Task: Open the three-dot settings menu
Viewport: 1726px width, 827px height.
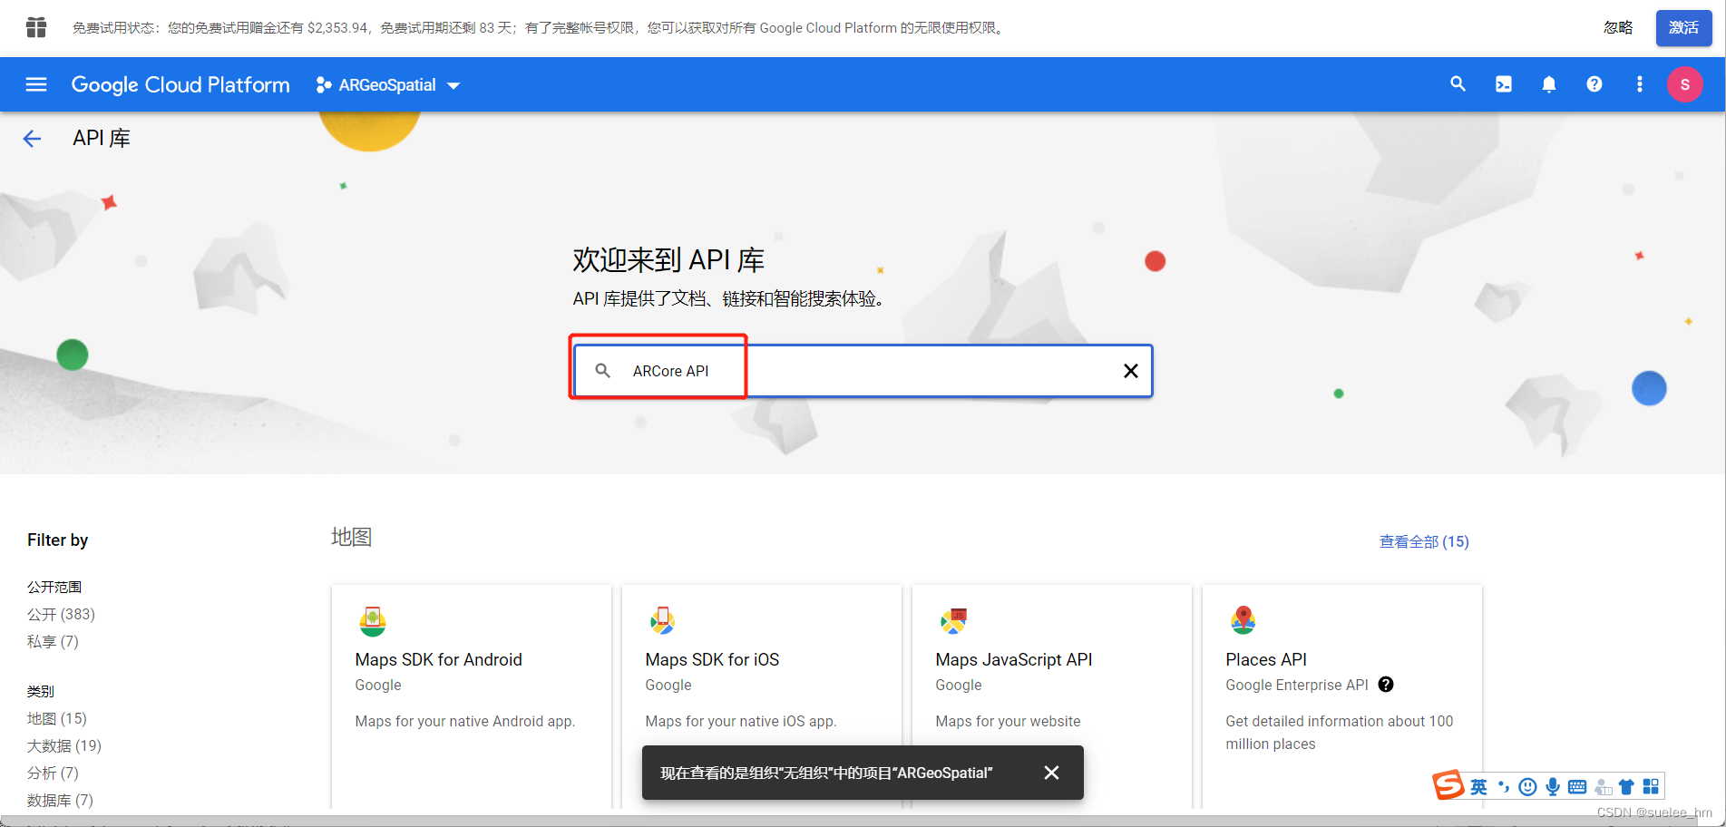Action: 1639,84
